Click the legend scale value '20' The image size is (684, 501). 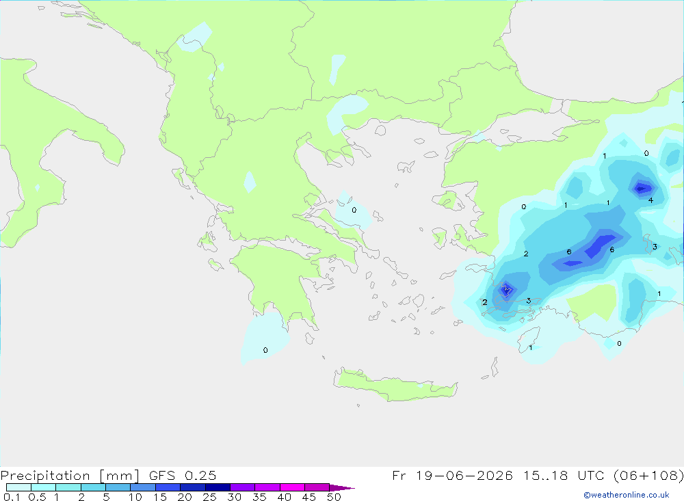[x=185, y=497]
